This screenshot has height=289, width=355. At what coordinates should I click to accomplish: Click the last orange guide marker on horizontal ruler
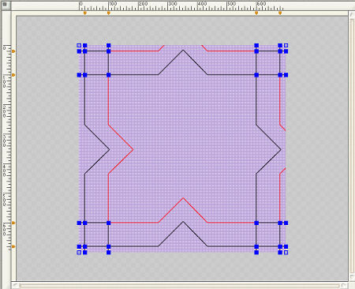point(280,13)
